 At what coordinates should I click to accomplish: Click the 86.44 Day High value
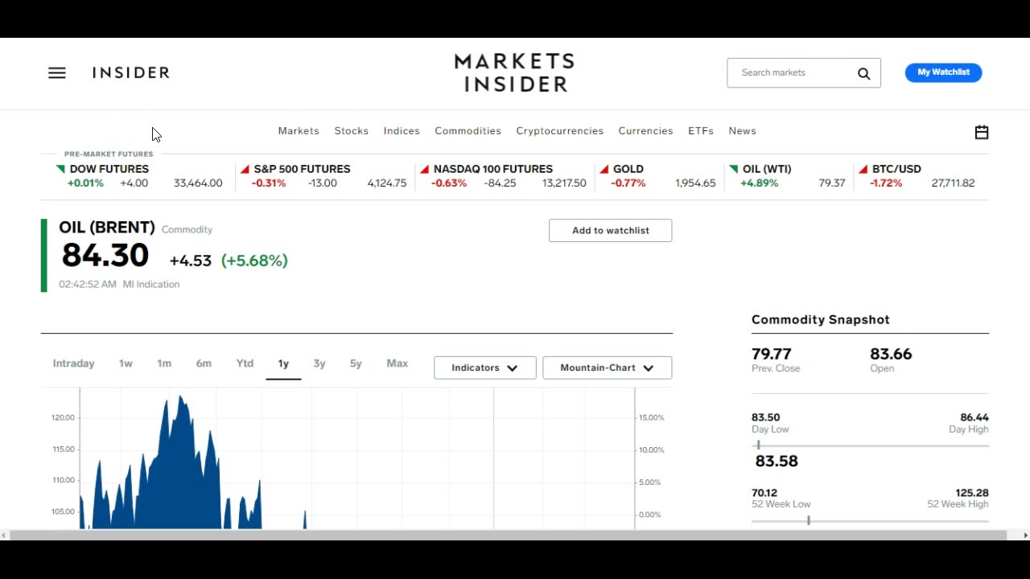(974, 417)
